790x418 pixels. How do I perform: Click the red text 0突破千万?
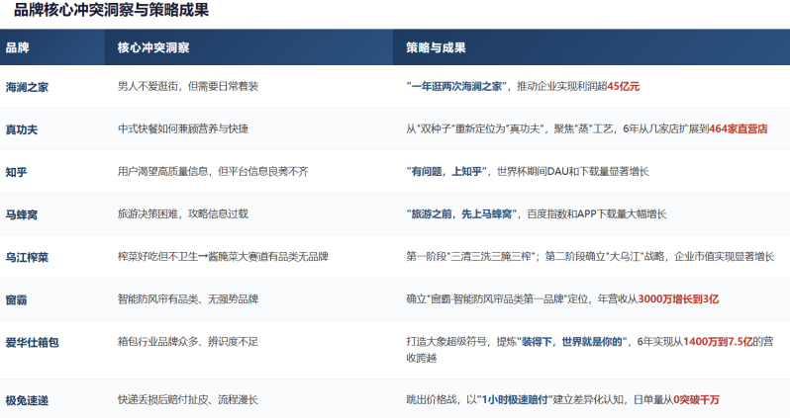tap(696, 400)
